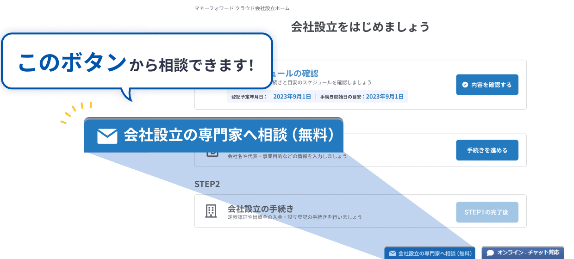
Task: Click the building icon in the 会社設立の手続き card
Action: coord(211,211)
